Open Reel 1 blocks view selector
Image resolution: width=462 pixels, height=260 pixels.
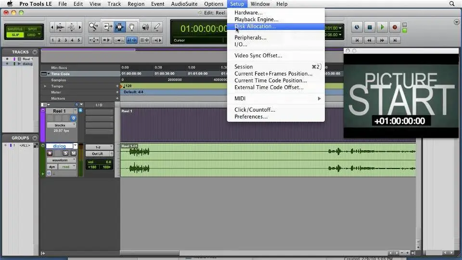[61, 125]
